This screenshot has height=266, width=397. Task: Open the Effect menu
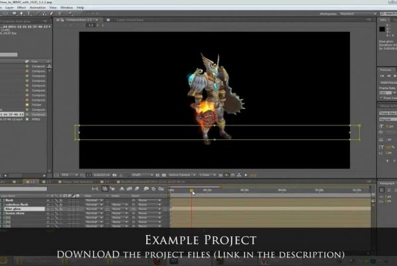(x=22, y=7)
